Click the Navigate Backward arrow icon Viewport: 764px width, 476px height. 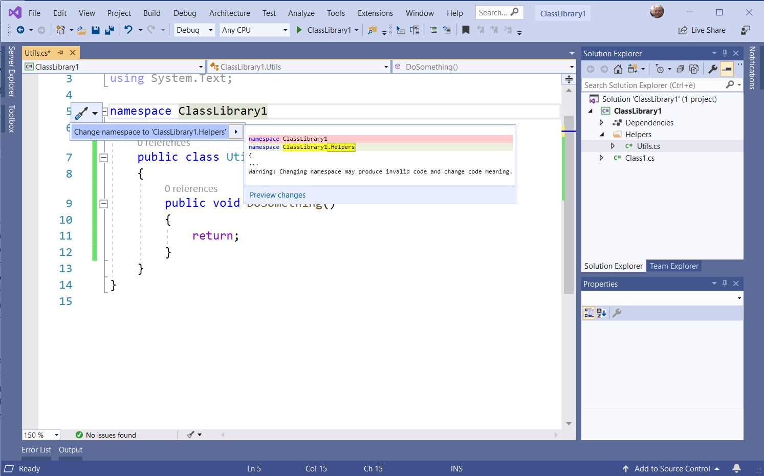point(20,30)
